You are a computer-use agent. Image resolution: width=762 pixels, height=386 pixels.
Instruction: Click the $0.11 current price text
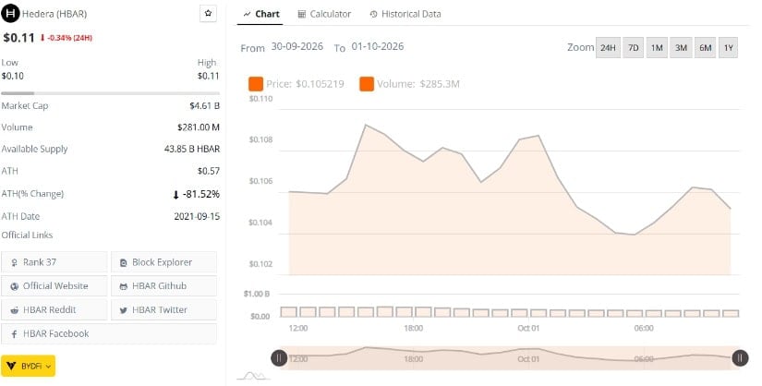click(x=19, y=38)
